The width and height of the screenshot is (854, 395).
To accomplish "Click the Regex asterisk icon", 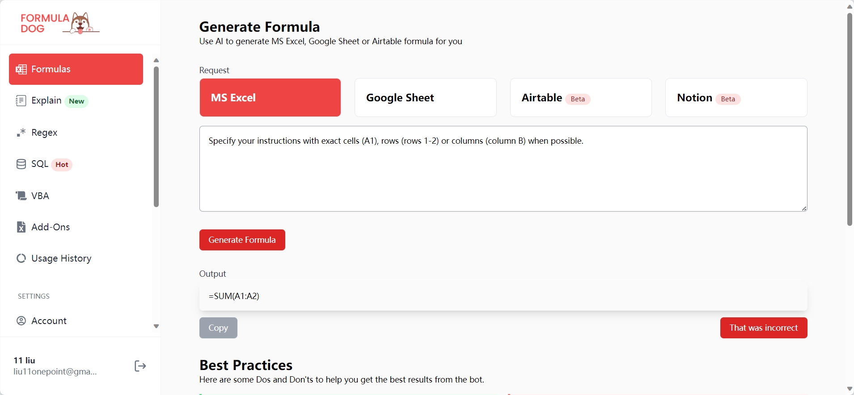I will pos(21,133).
